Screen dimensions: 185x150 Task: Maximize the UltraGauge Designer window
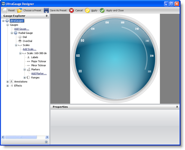pyautogui.click(x=172, y=4)
